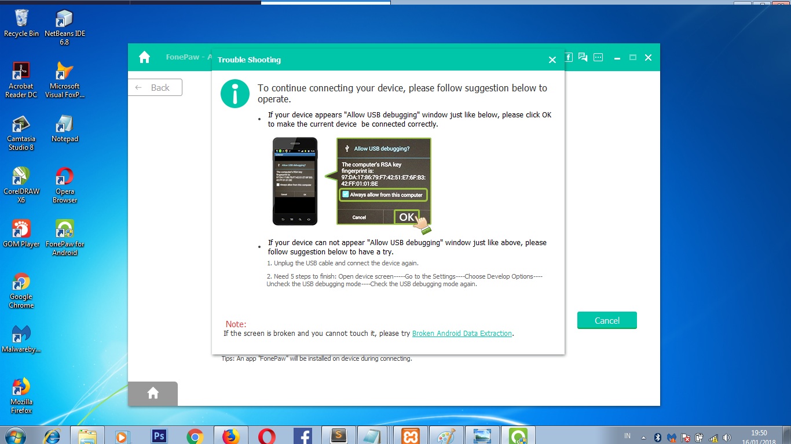This screenshot has width=791, height=444.
Task: Open Internet Explorer from taskbar
Action: pos(52,436)
